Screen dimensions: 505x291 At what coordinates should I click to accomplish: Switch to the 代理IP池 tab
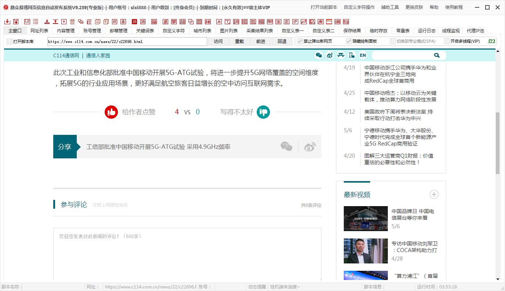click(x=475, y=31)
